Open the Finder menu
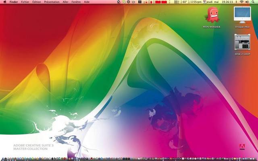 click(14, 2)
